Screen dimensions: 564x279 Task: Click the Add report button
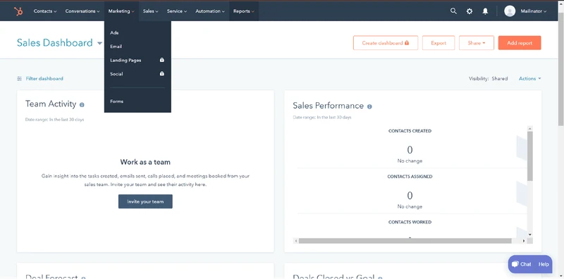click(520, 43)
